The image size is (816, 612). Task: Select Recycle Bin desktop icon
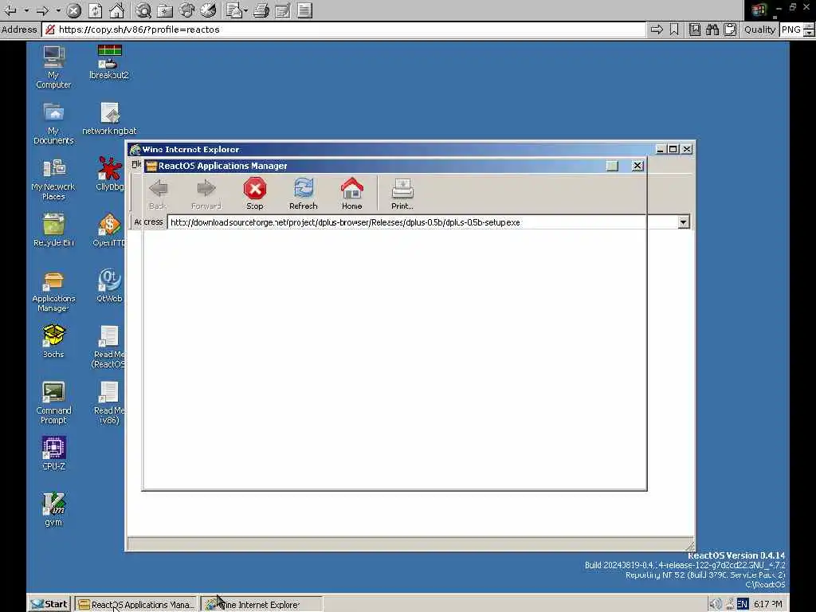pos(53,230)
